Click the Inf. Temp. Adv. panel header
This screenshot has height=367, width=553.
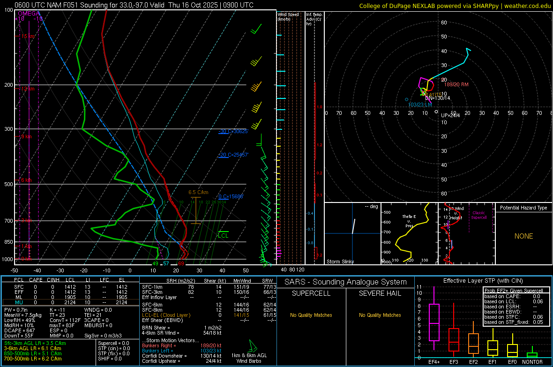(x=314, y=19)
